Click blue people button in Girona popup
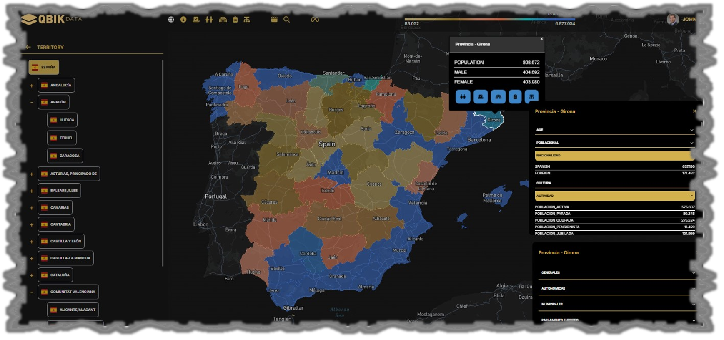The height and width of the screenshot is (340, 724). 463,97
